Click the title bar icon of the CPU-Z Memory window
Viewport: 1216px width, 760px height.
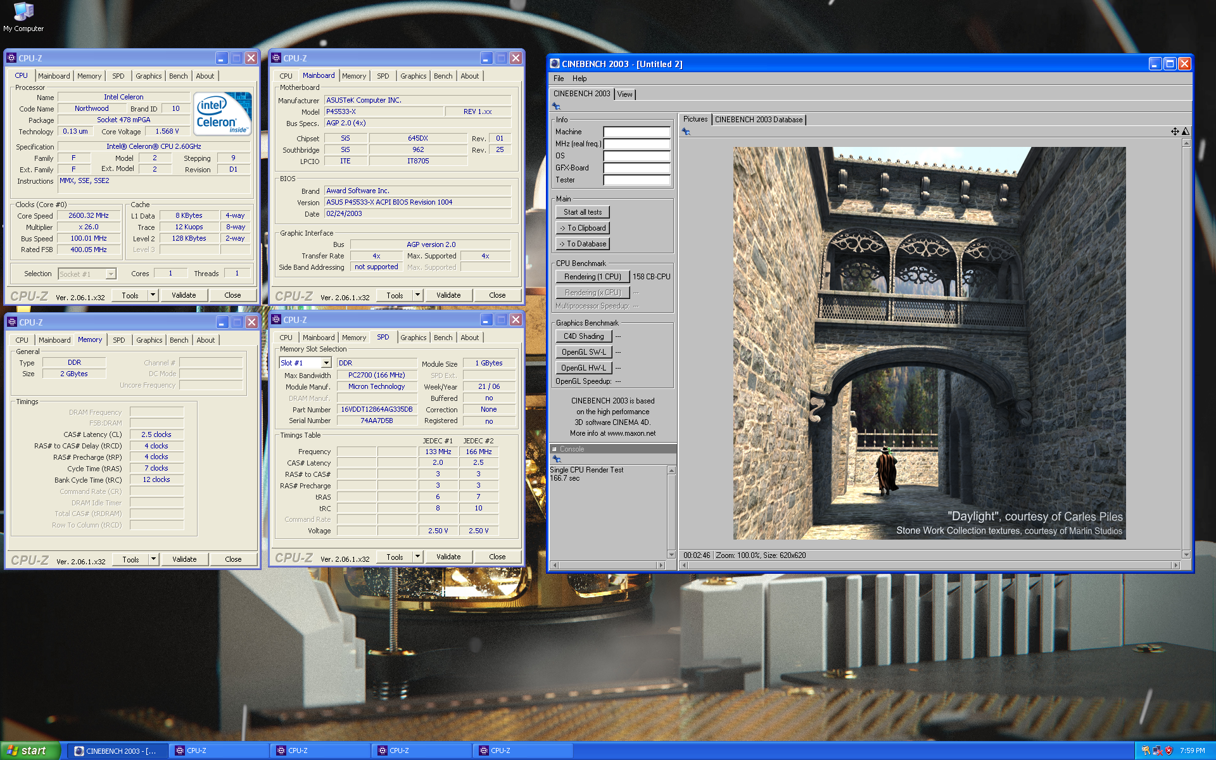(11, 322)
